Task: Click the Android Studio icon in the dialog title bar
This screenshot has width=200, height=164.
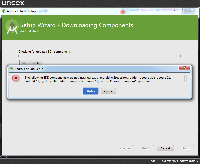Action: (11, 69)
